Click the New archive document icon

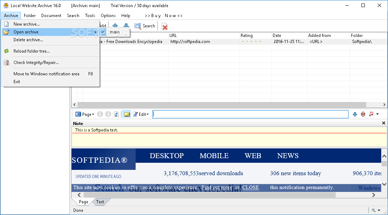(6, 24)
